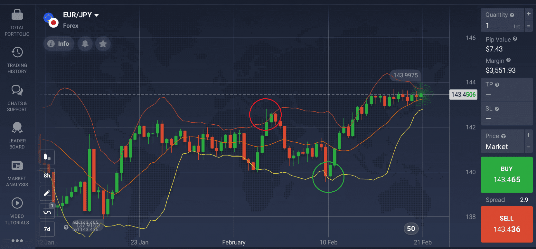Click the red SELL button
Viewport: 536px width, 249px height.
coord(507,224)
